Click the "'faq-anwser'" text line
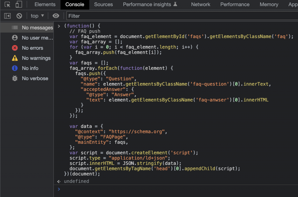Screen dimensions: 298x197 pyautogui.click(x=177, y=100)
